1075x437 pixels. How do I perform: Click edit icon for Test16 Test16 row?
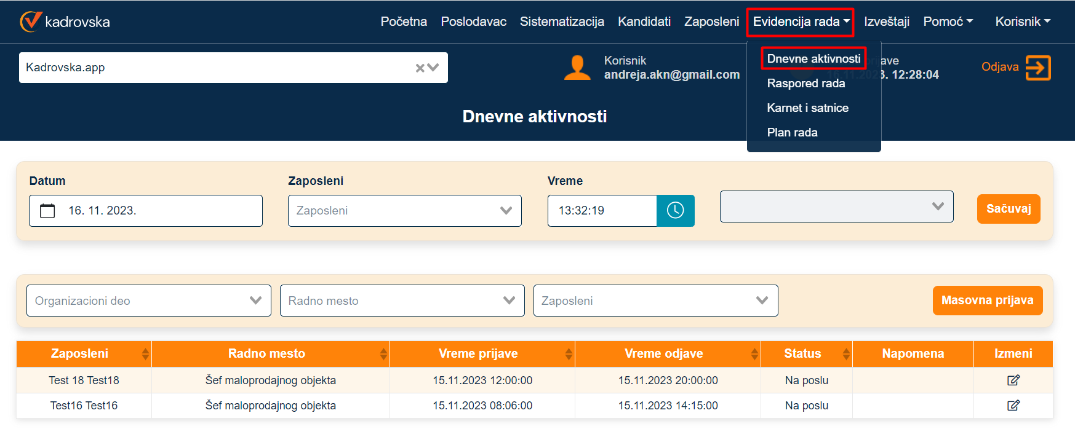(x=1013, y=406)
